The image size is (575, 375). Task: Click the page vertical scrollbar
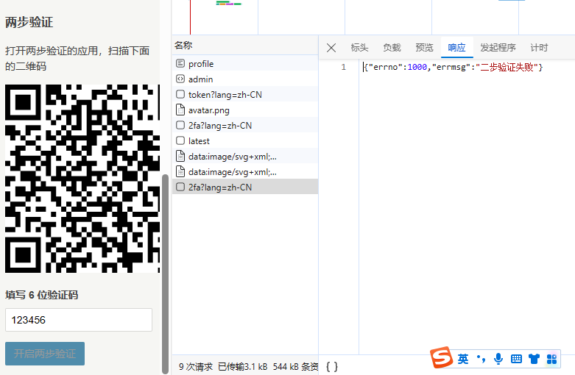pyautogui.click(x=166, y=274)
